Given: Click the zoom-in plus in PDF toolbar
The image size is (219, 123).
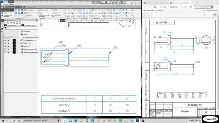Looking at the screenshot, I should point(205,15).
